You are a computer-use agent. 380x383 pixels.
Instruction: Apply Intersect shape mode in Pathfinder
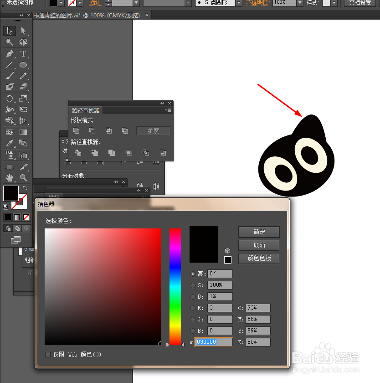pyautogui.click(x=108, y=131)
